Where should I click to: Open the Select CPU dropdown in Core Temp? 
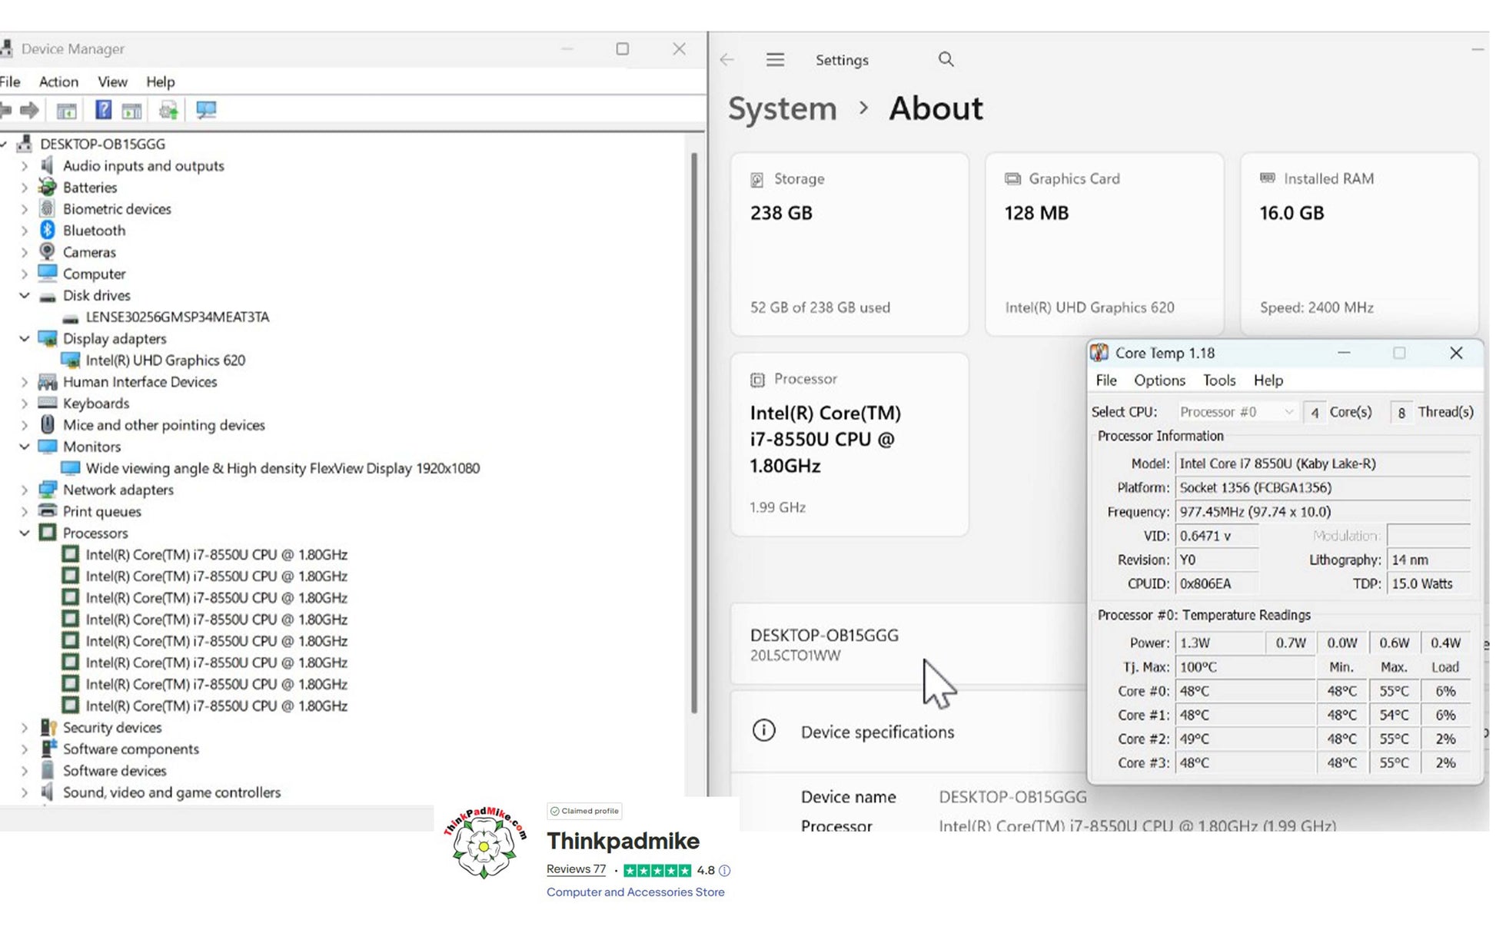tap(1236, 412)
